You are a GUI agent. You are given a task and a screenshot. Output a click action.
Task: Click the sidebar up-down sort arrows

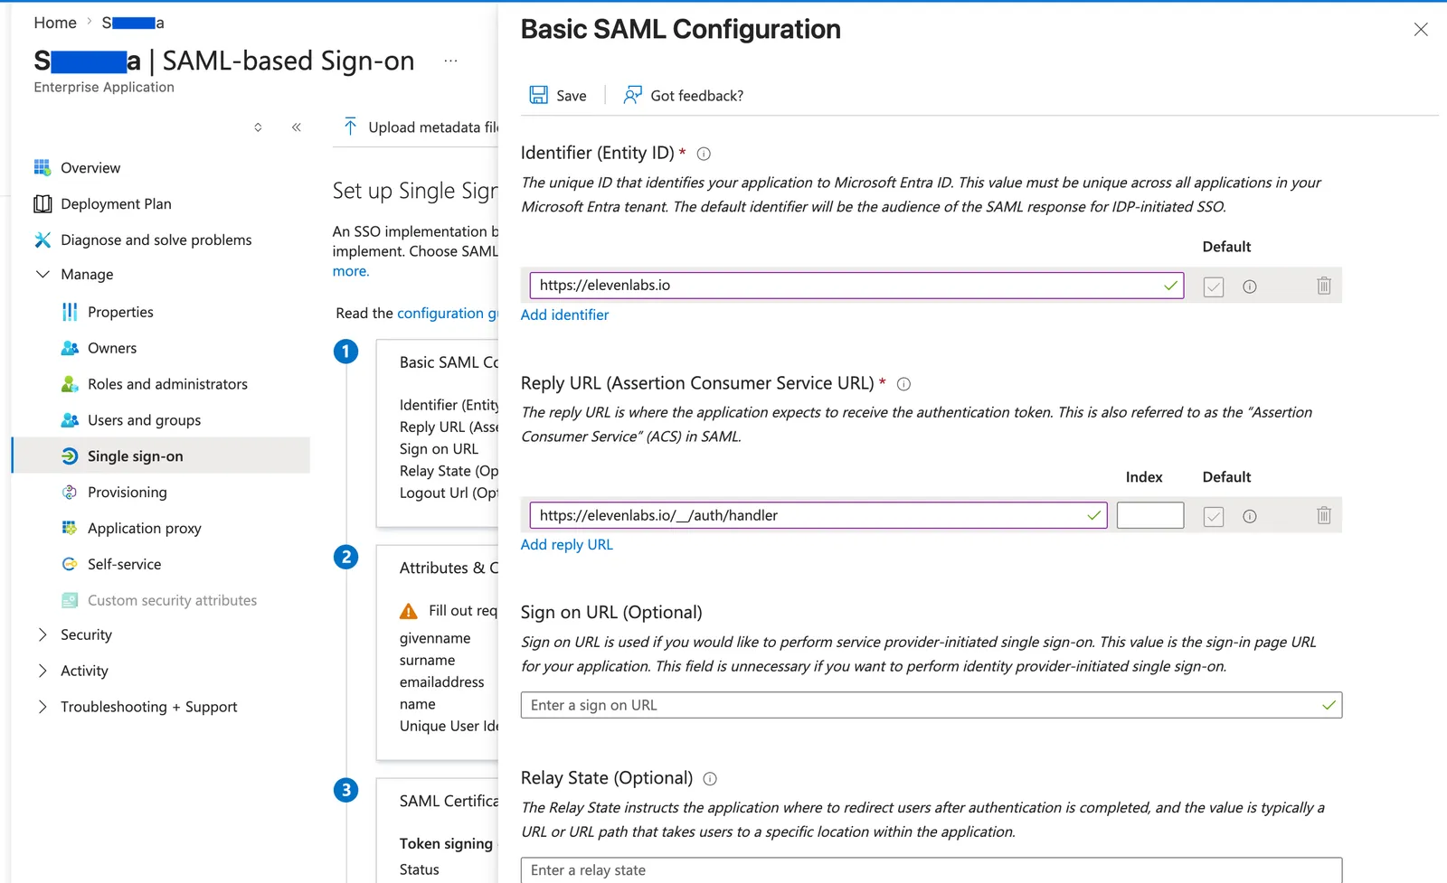coord(258,127)
